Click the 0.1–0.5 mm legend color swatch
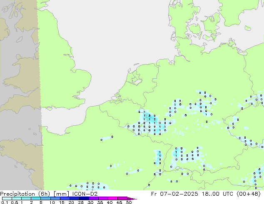Screen dimensions: 264x204 coord(7,199)
